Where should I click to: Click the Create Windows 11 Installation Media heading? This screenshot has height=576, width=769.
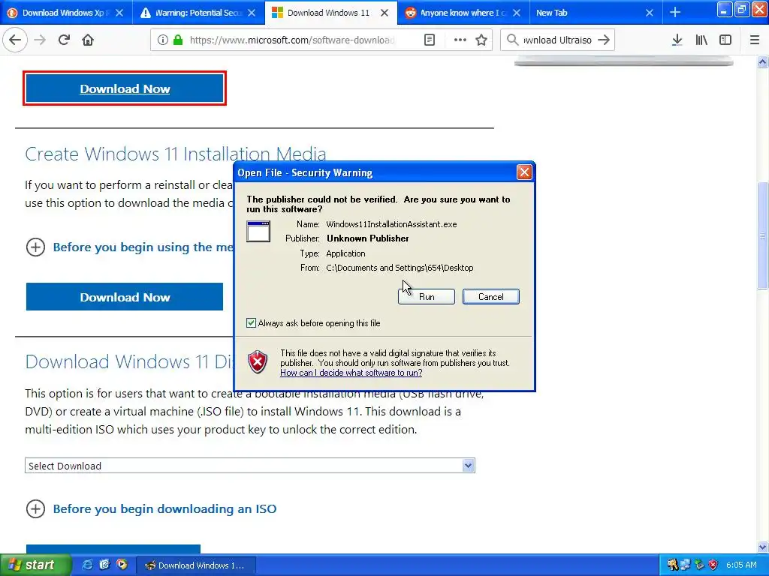(175, 154)
